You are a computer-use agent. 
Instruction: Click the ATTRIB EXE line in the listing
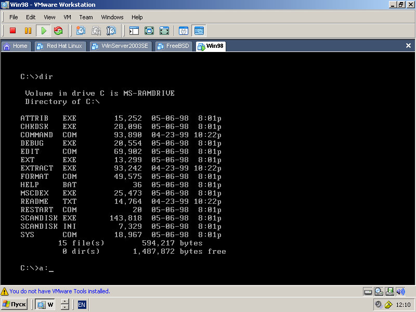pos(121,118)
